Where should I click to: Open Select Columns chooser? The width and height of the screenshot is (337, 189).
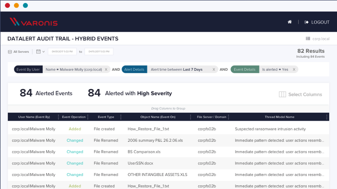300,94
